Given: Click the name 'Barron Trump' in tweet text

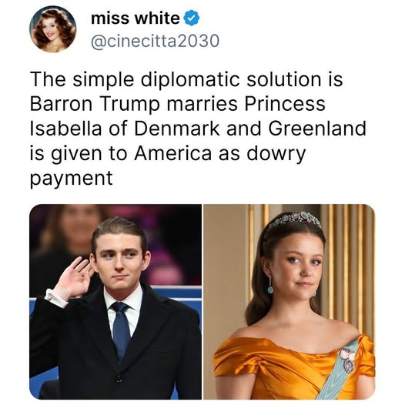Looking at the screenshot, I should click(x=95, y=104).
